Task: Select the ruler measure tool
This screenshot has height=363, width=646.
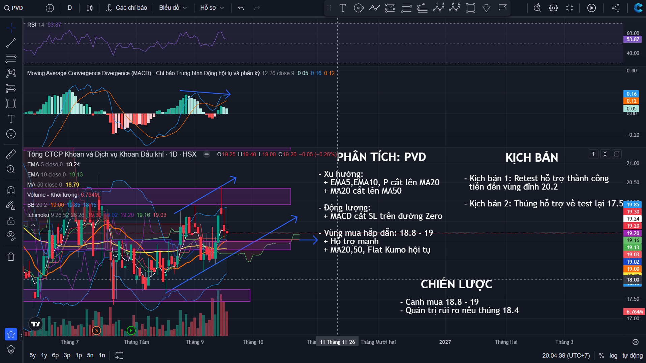Action: pyautogui.click(x=11, y=154)
